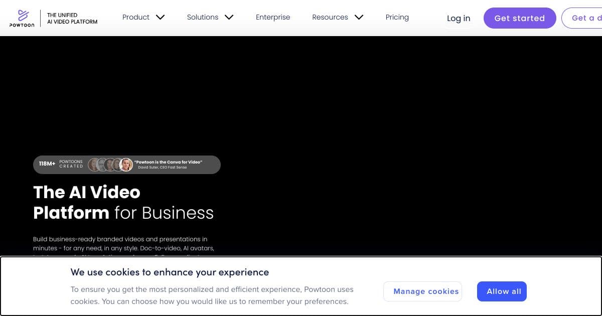Open the Resources menu label
The width and height of the screenshot is (602, 316).
pyautogui.click(x=330, y=17)
